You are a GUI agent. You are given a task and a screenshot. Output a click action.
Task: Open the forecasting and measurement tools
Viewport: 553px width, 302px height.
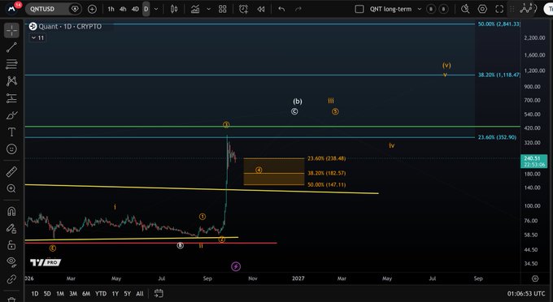pos(11,98)
